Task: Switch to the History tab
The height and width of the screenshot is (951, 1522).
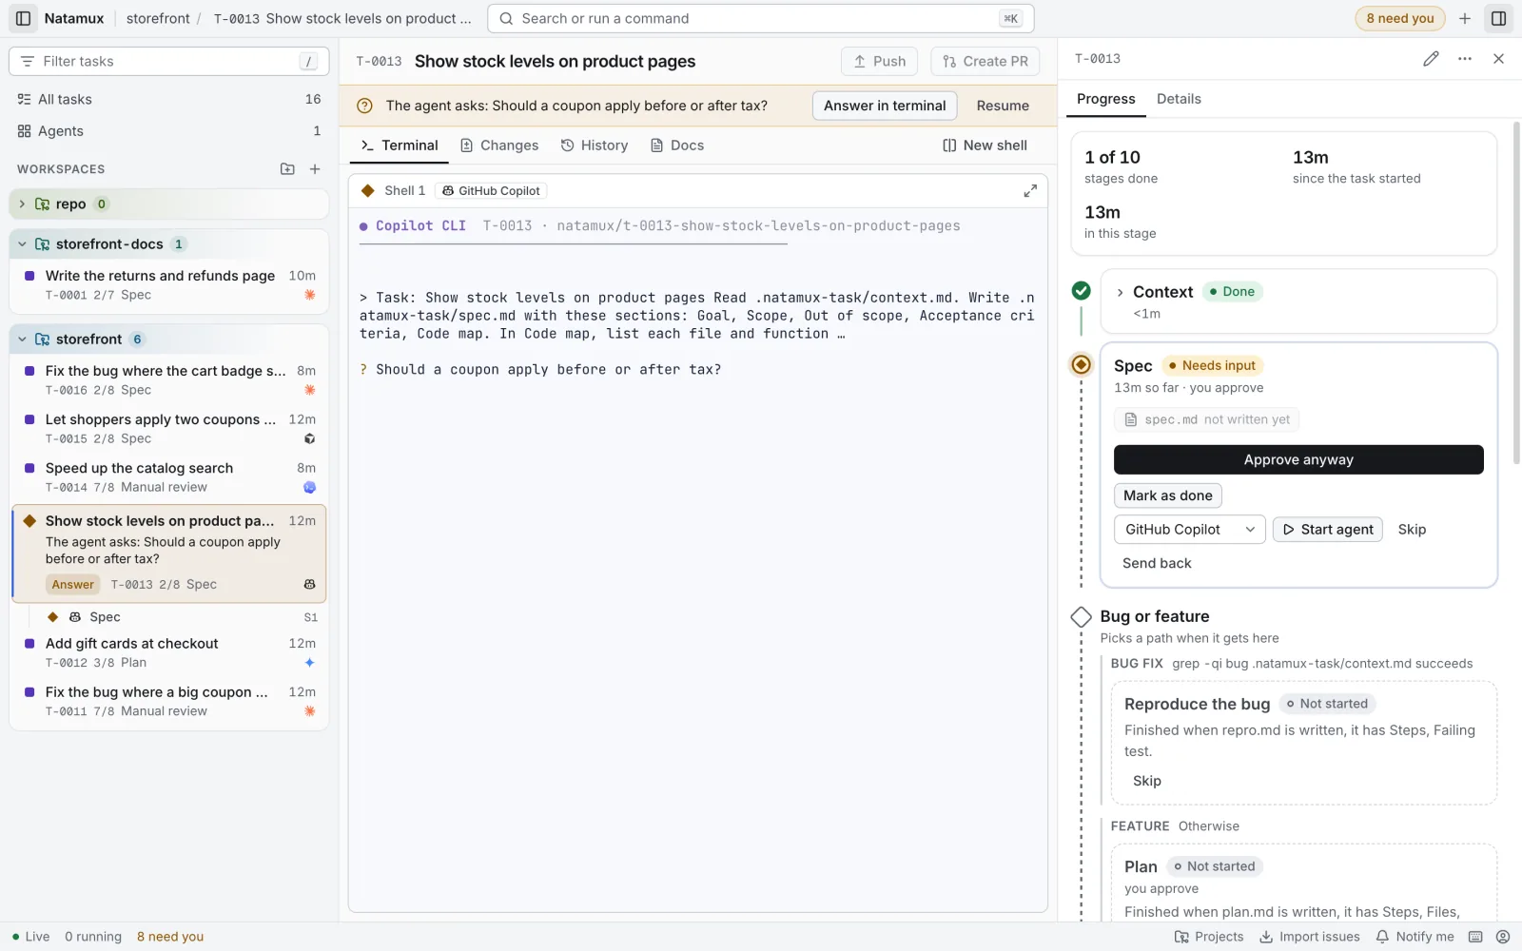Action: tap(595, 146)
